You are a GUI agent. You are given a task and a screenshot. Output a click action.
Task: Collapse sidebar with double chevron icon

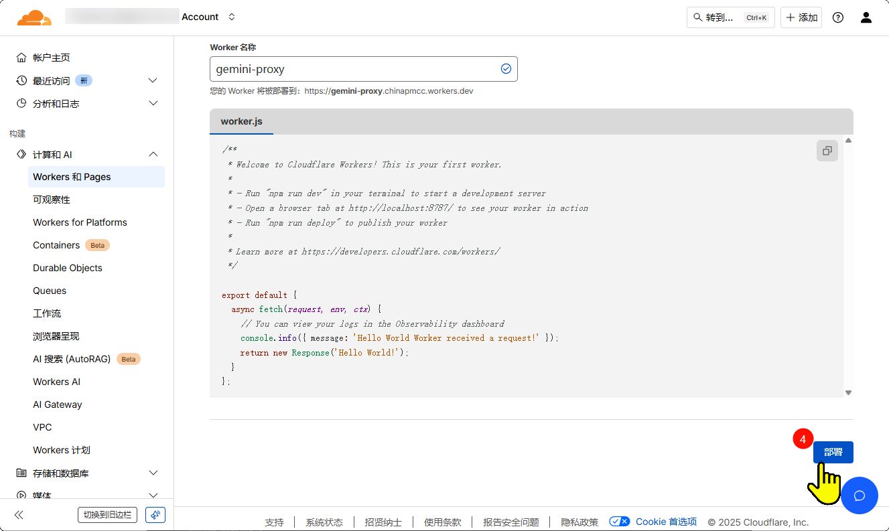click(x=19, y=515)
